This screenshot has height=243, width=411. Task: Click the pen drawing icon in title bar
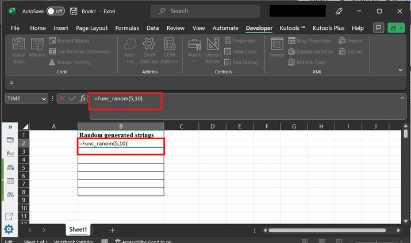(x=339, y=11)
